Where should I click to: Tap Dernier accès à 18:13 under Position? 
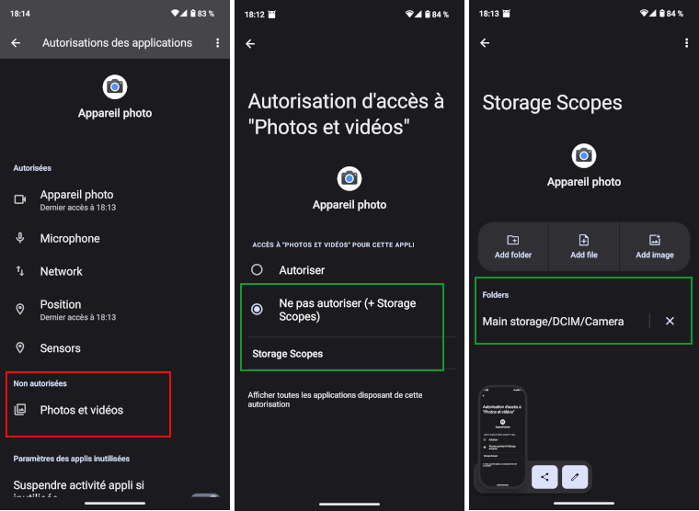78,317
